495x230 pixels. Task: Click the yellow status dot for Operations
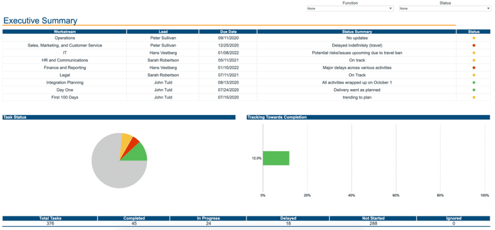(x=474, y=38)
